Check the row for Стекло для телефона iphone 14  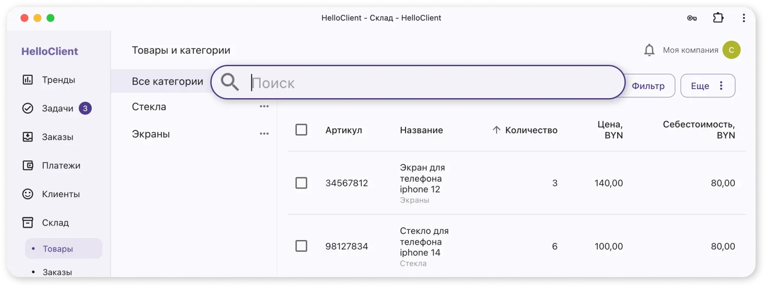pyautogui.click(x=302, y=246)
